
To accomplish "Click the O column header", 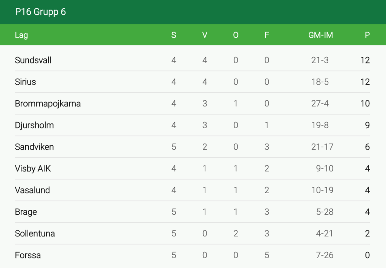I will tap(236, 35).
